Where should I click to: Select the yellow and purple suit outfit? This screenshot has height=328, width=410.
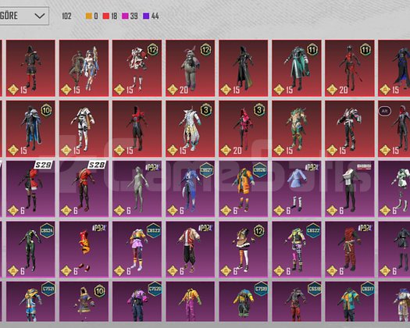pyautogui.click(x=190, y=301)
